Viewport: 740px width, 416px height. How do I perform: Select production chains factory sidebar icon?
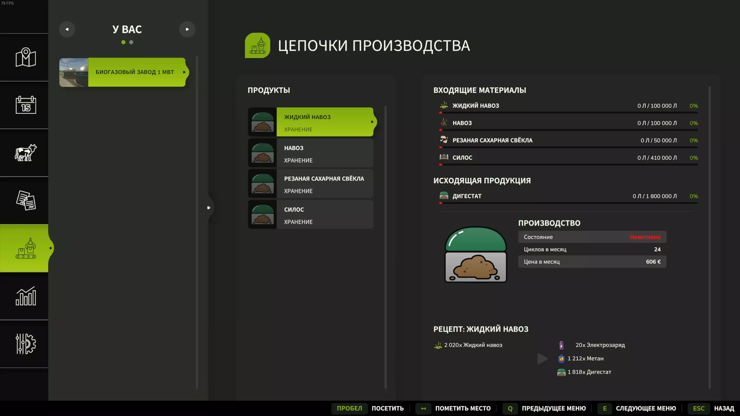(x=25, y=248)
